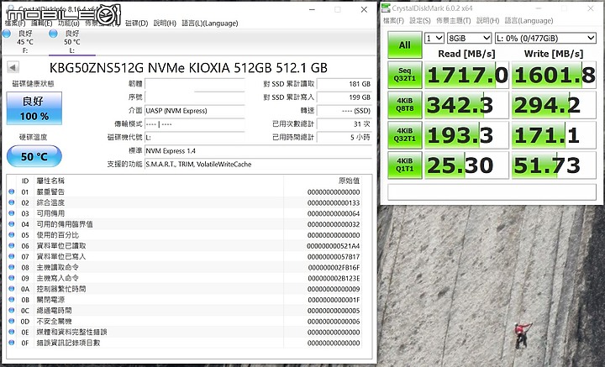The width and height of the screenshot is (605, 367).
Task: Run all benchmarks with the All button
Action: [x=405, y=45]
